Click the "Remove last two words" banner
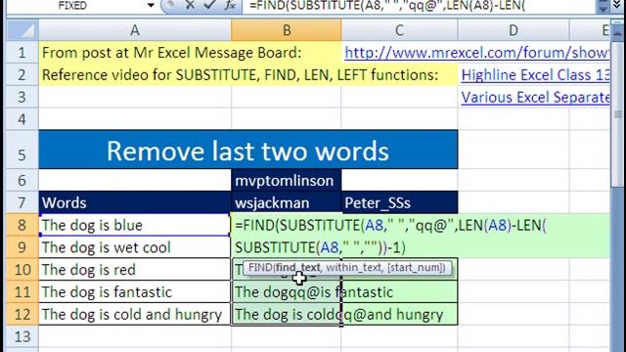This screenshot has width=626, height=352. [x=247, y=150]
